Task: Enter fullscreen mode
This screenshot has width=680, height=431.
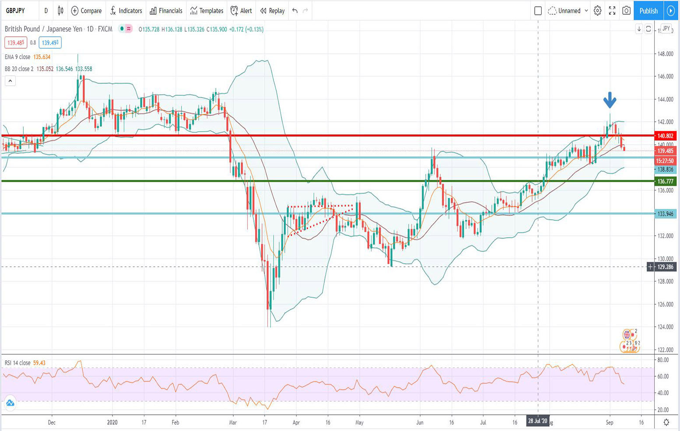Action: [612, 11]
